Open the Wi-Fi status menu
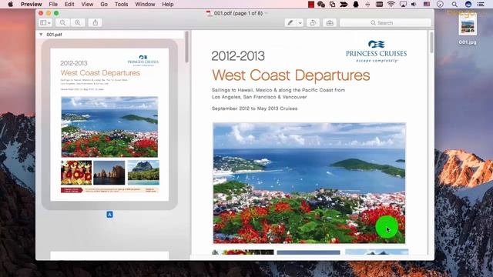This screenshot has height=277, width=493. click(x=391, y=4)
